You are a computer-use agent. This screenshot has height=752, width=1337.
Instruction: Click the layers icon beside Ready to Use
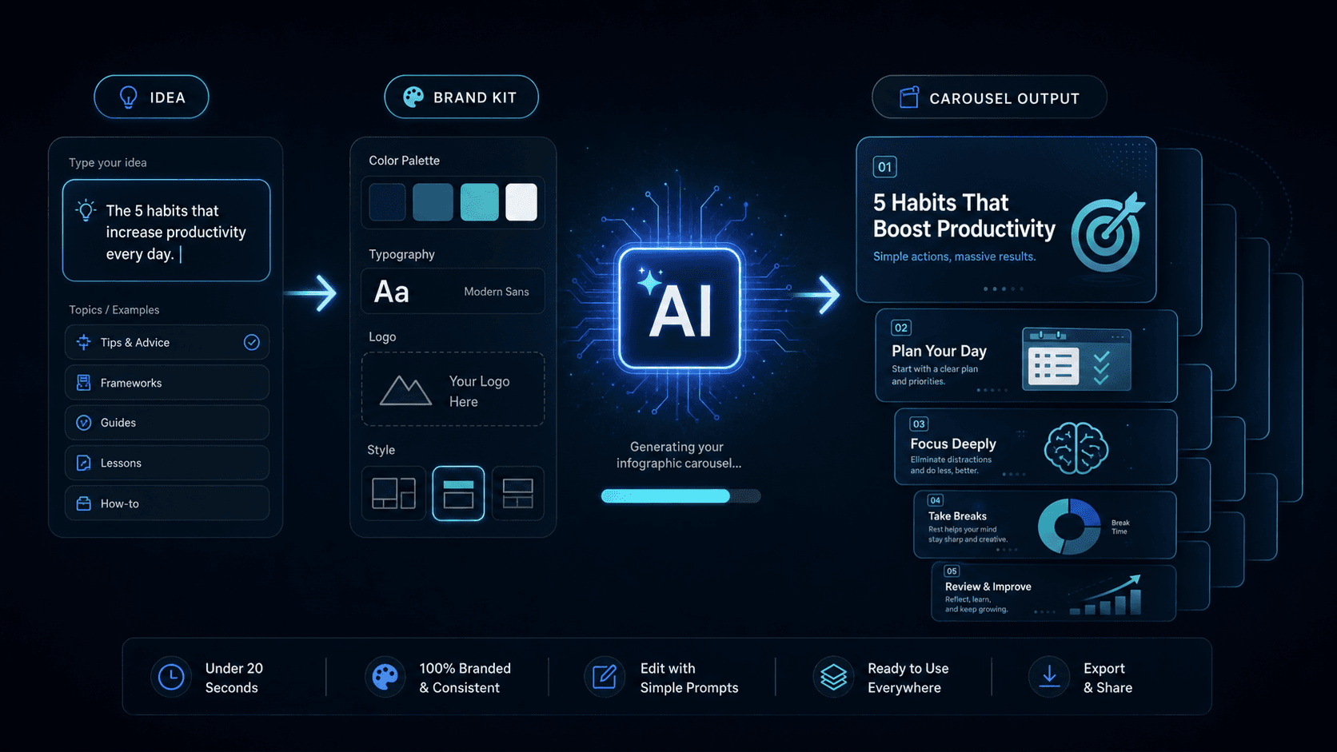click(833, 678)
